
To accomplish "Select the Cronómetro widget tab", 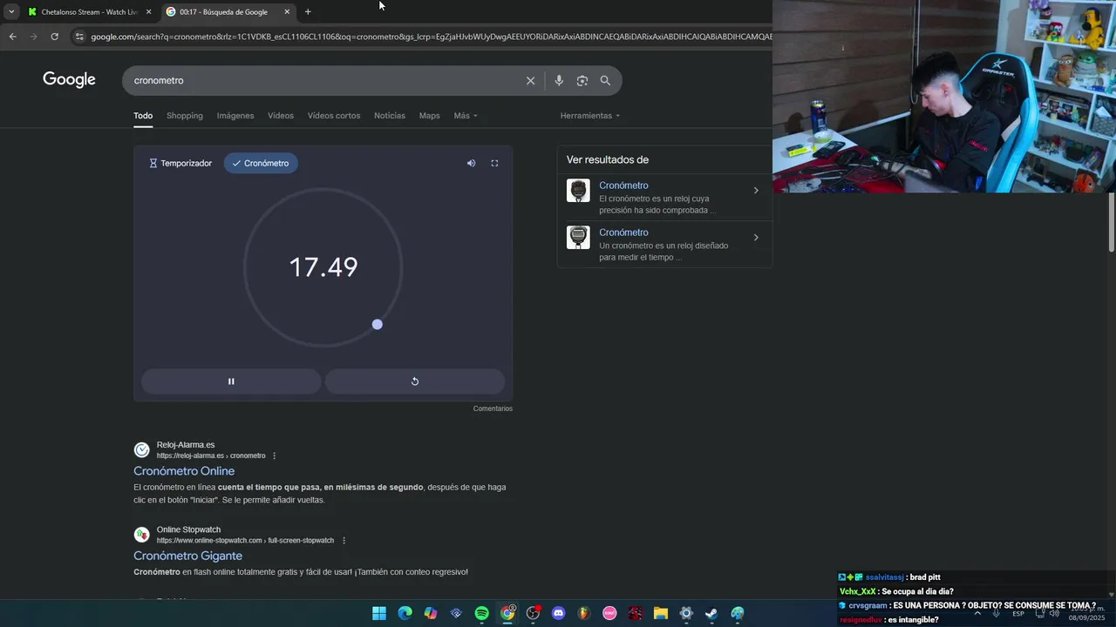I will pos(261,163).
